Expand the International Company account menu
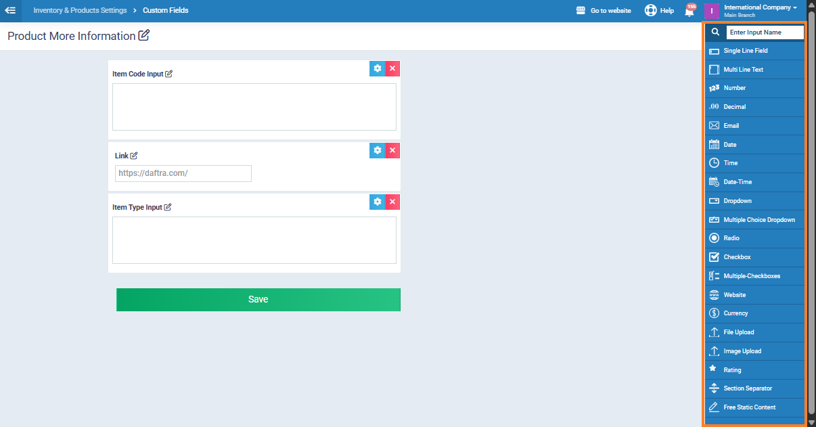The image size is (816, 427). click(x=759, y=10)
